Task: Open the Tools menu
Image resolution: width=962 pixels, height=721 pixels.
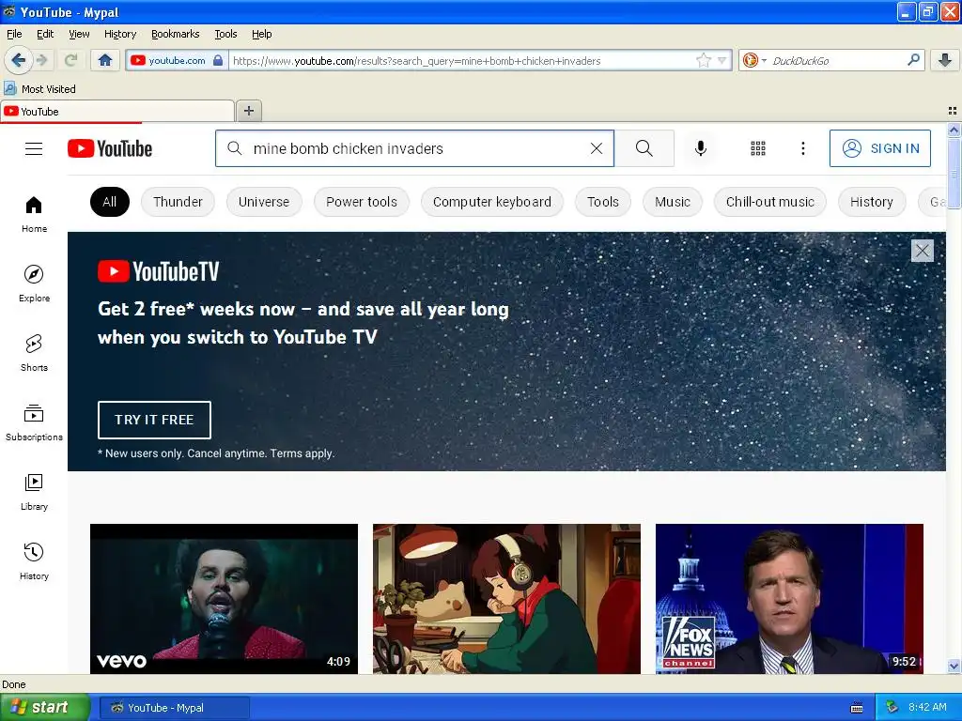Action: click(225, 34)
